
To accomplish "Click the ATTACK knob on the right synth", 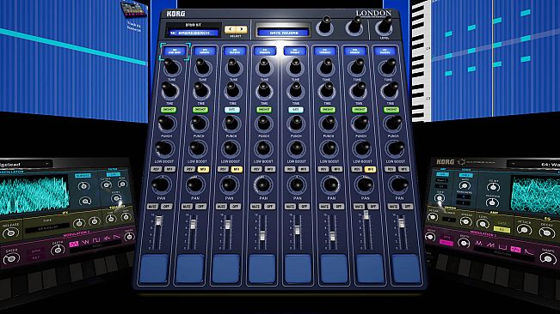I will 525,230.
